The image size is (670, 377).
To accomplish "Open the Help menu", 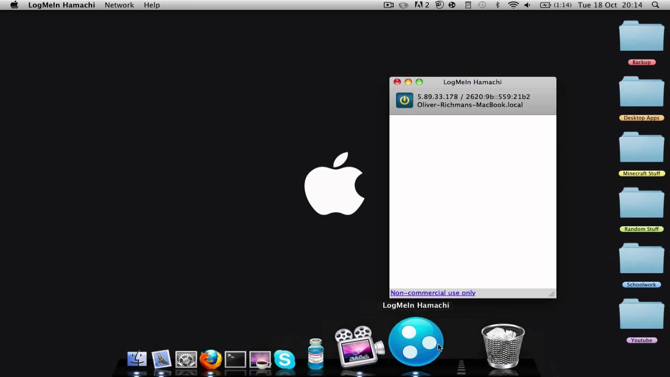I will [152, 5].
